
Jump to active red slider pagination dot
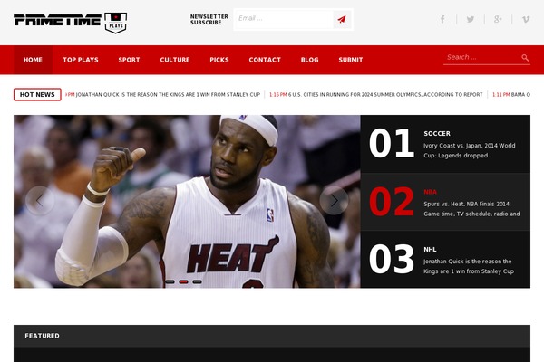(183, 282)
